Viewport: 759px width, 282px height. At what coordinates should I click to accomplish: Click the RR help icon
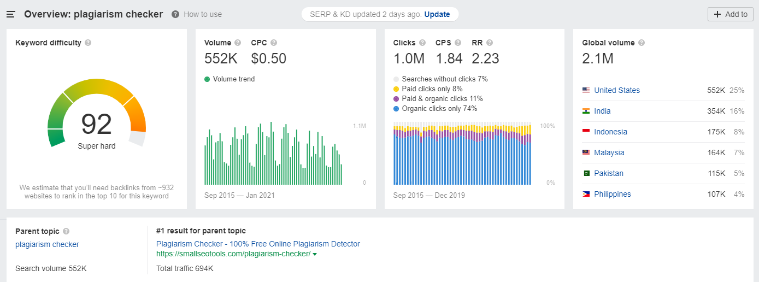tap(490, 43)
